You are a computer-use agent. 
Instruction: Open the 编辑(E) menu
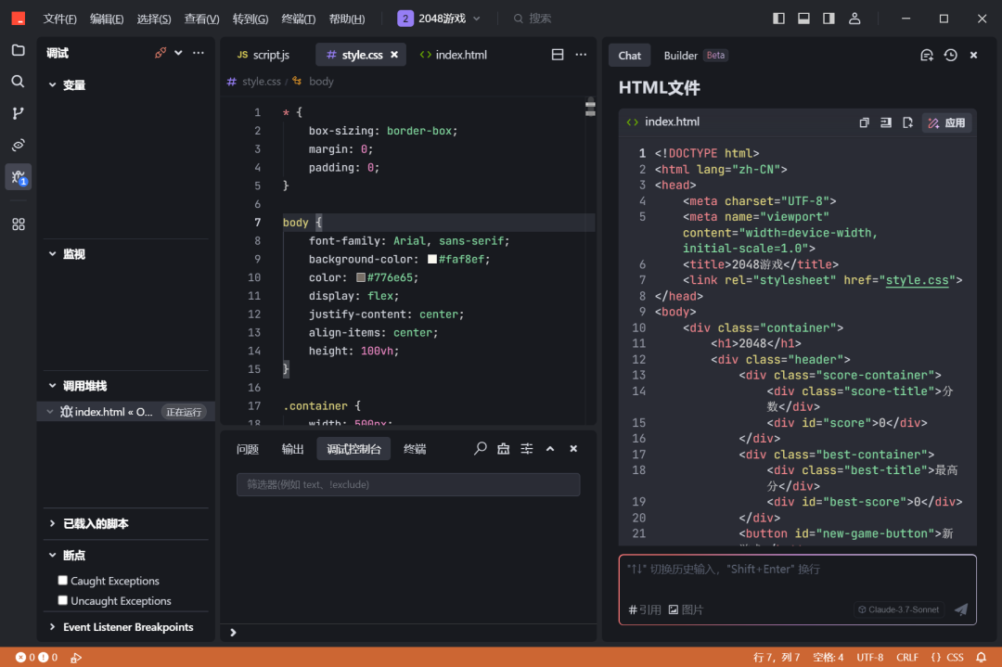point(107,19)
